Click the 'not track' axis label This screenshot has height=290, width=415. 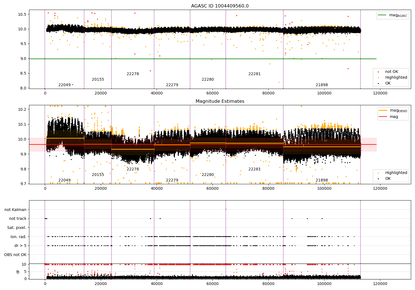(x=18, y=219)
